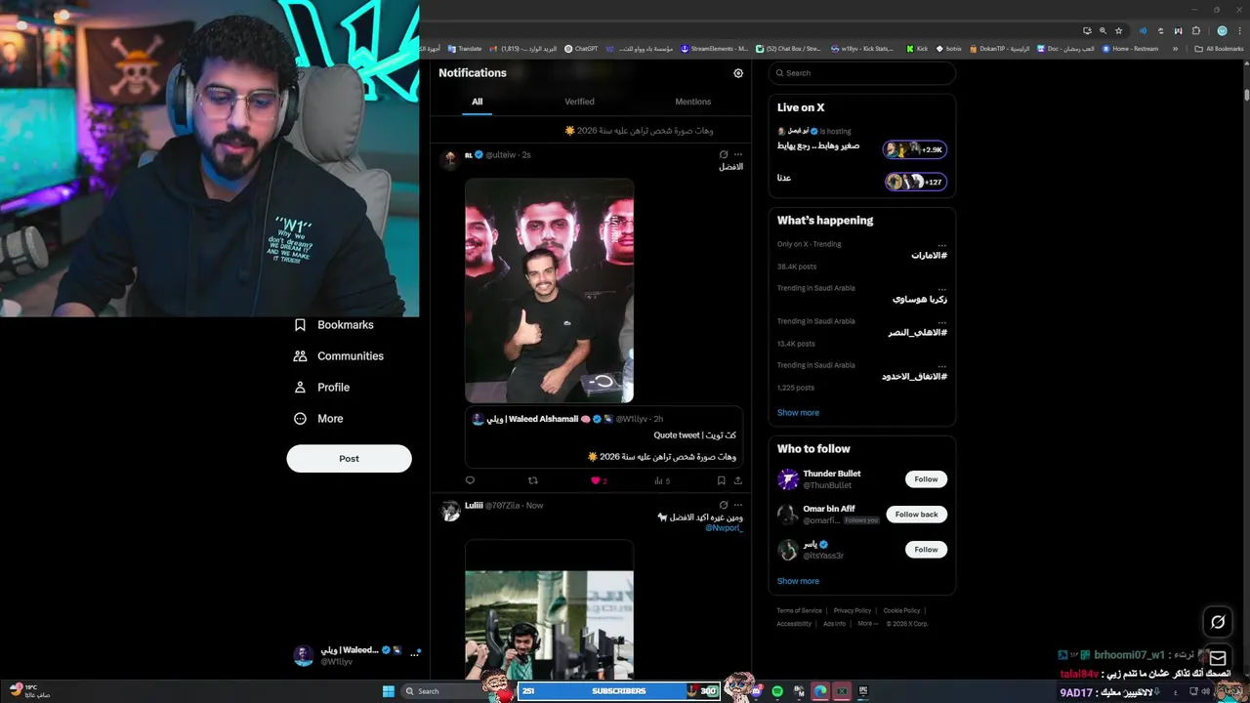Open Windows Start menu
The image size is (1250, 703).
388,691
